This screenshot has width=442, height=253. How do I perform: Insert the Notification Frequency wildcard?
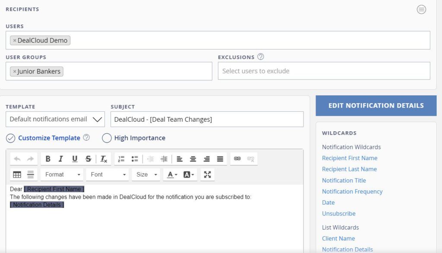352,192
